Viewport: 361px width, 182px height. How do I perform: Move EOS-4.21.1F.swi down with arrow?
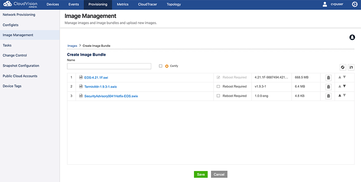344,77
